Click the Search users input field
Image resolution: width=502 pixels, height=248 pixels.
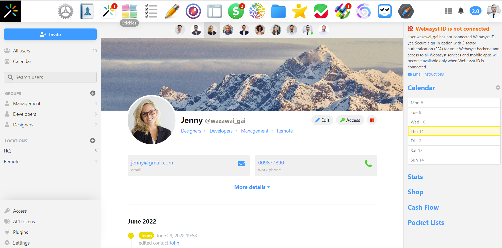pyautogui.click(x=50, y=77)
